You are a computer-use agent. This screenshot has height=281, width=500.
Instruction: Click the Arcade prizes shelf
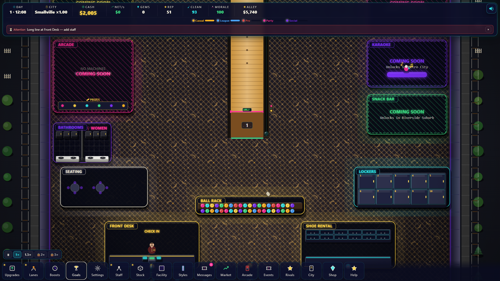coord(93,105)
